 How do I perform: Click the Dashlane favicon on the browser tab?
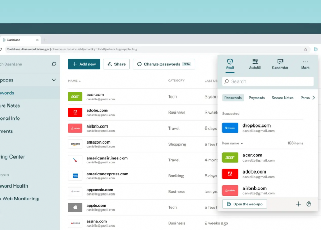[4, 40]
